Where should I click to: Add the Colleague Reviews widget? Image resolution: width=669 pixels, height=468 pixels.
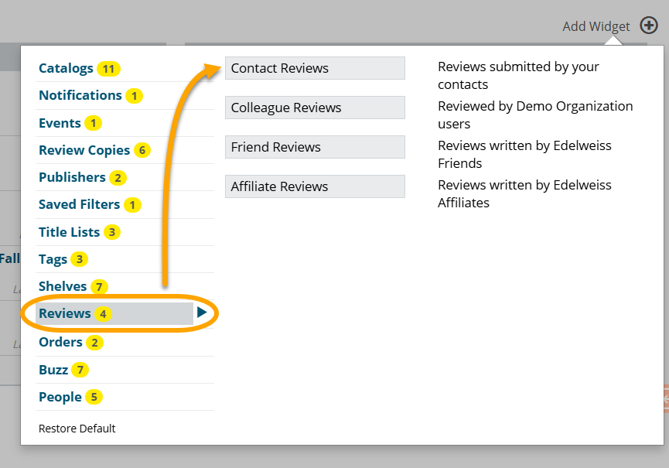pyautogui.click(x=315, y=108)
